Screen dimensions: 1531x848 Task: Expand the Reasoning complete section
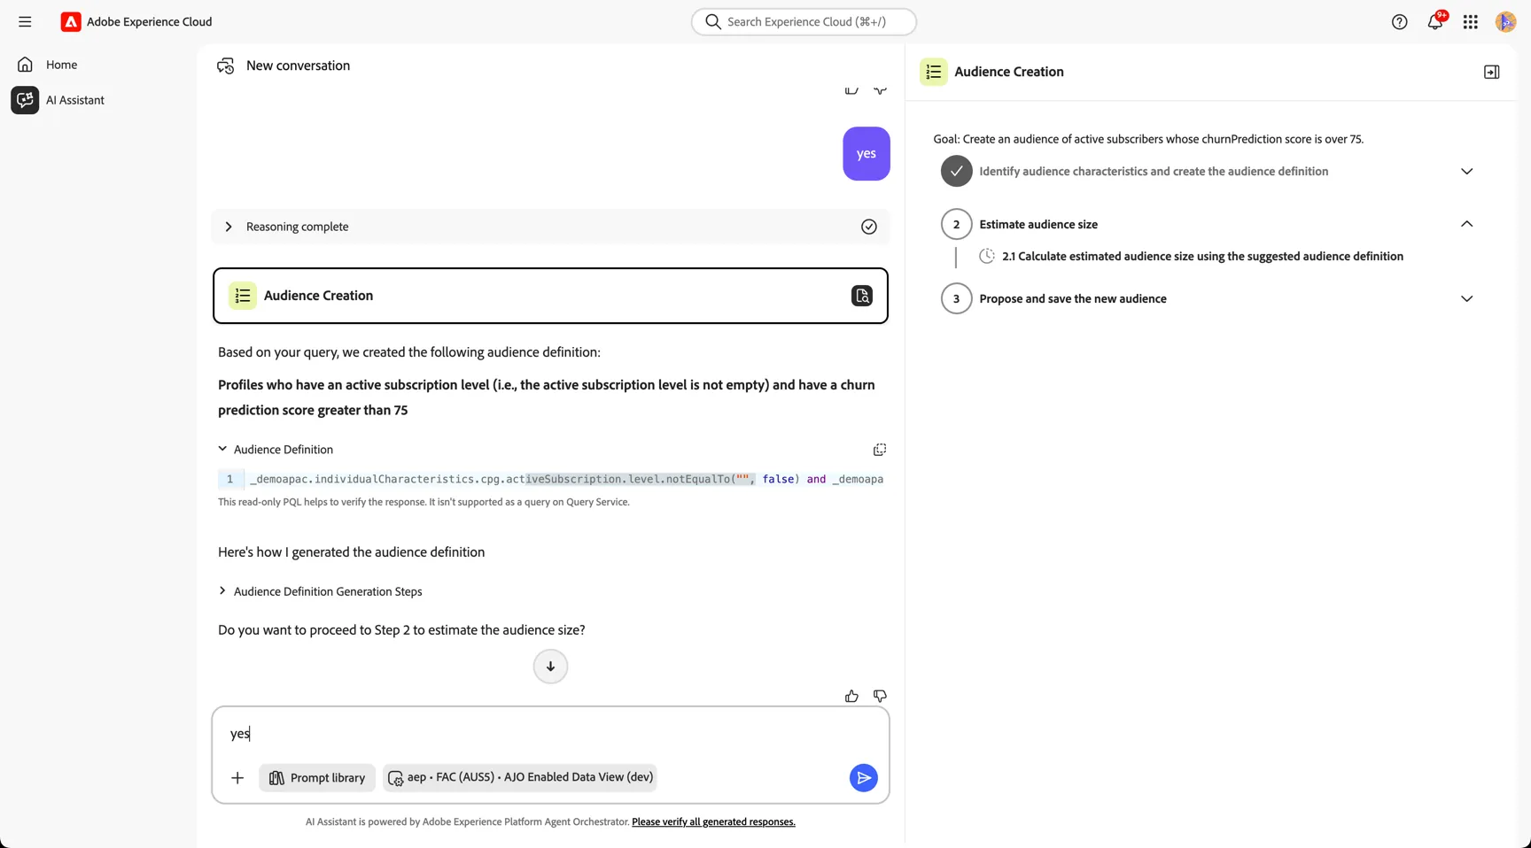click(x=229, y=227)
